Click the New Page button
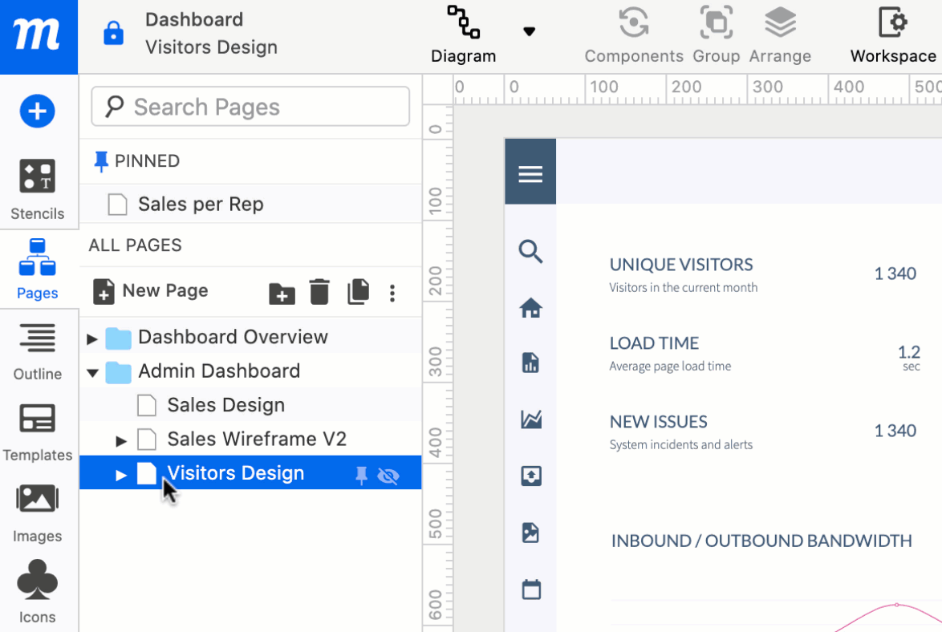This screenshot has height=632, width=942. [x=150, y=291]
